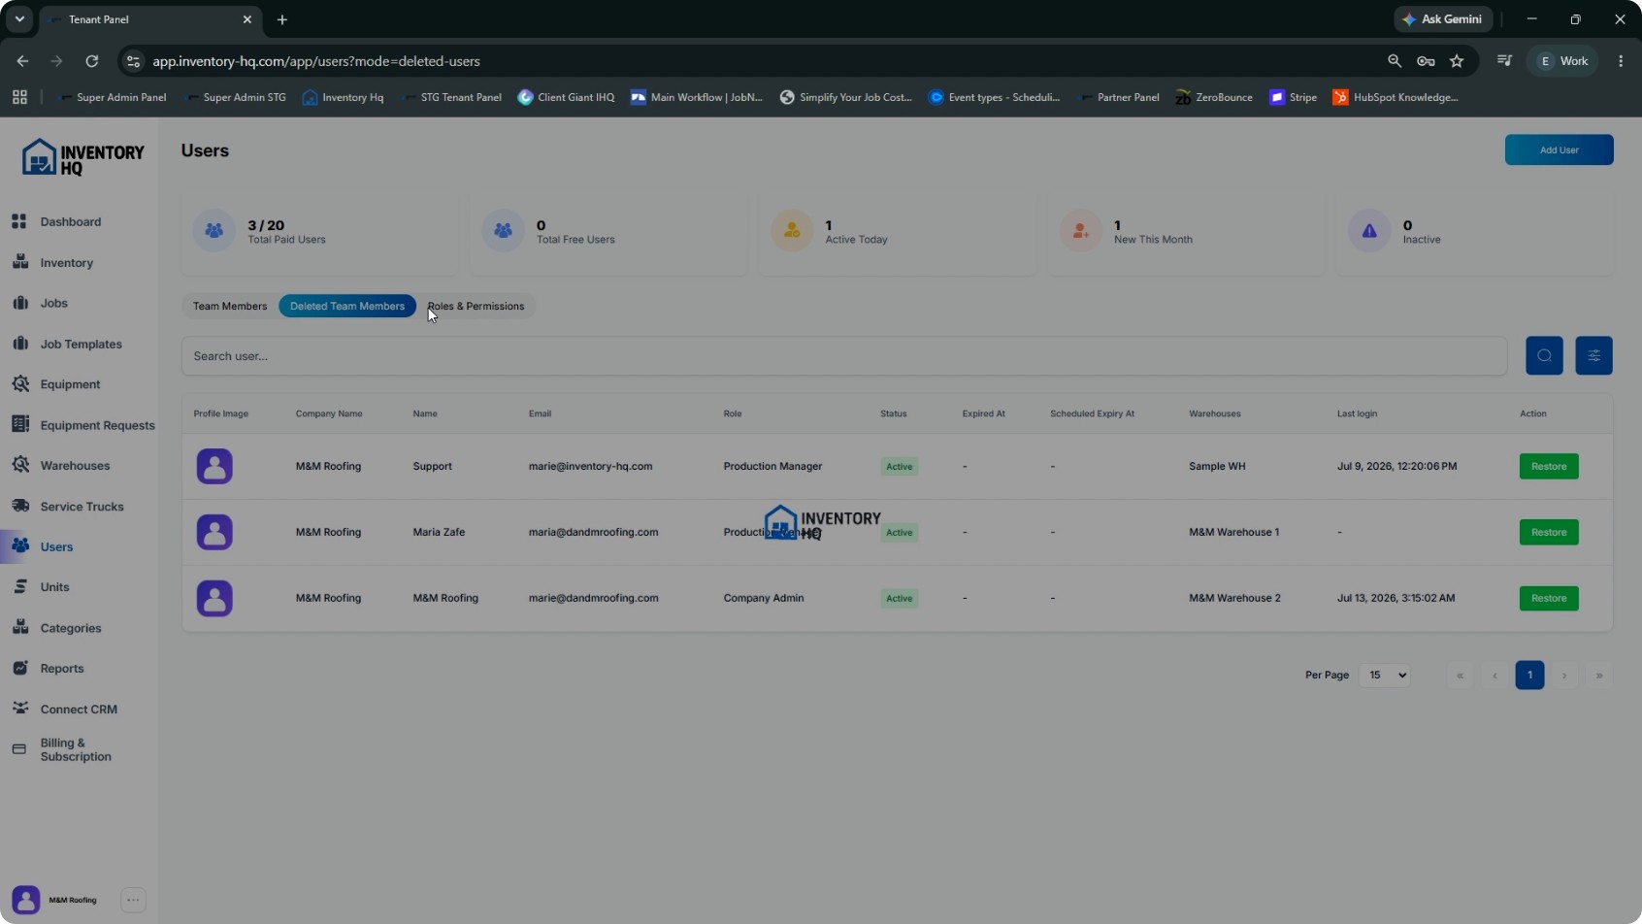Click M&M Warehouse 2 cell
This screenshot has height=924, width=1642.
(1234, 599)
